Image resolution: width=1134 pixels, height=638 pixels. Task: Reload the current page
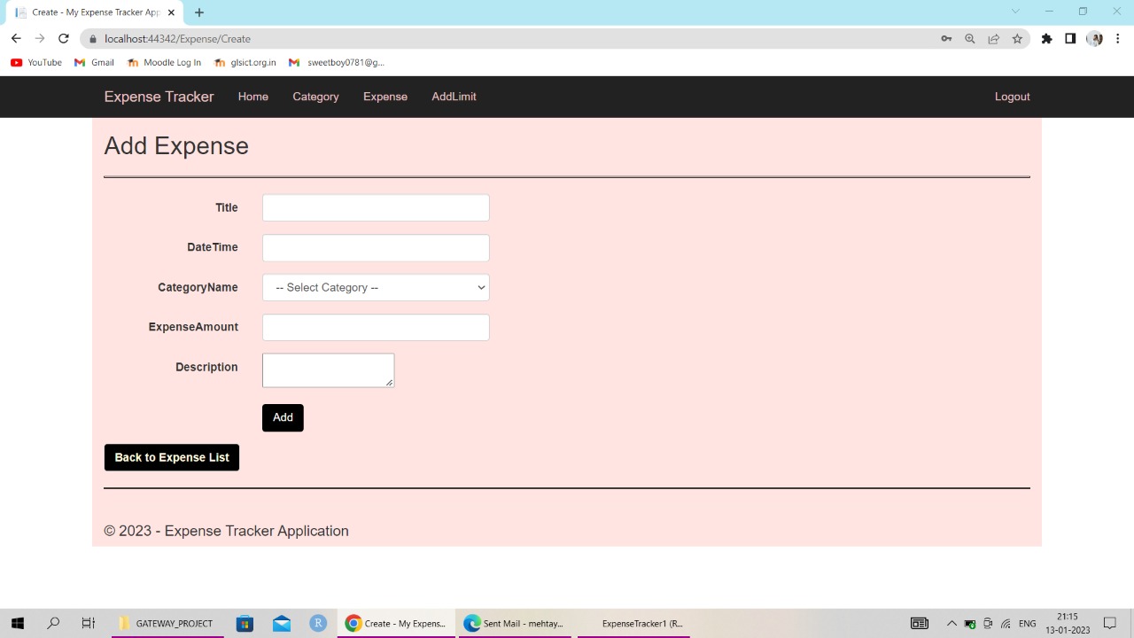[63, 38]
